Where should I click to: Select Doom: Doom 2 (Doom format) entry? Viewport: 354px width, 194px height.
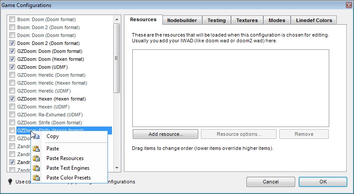click(48, 43)
